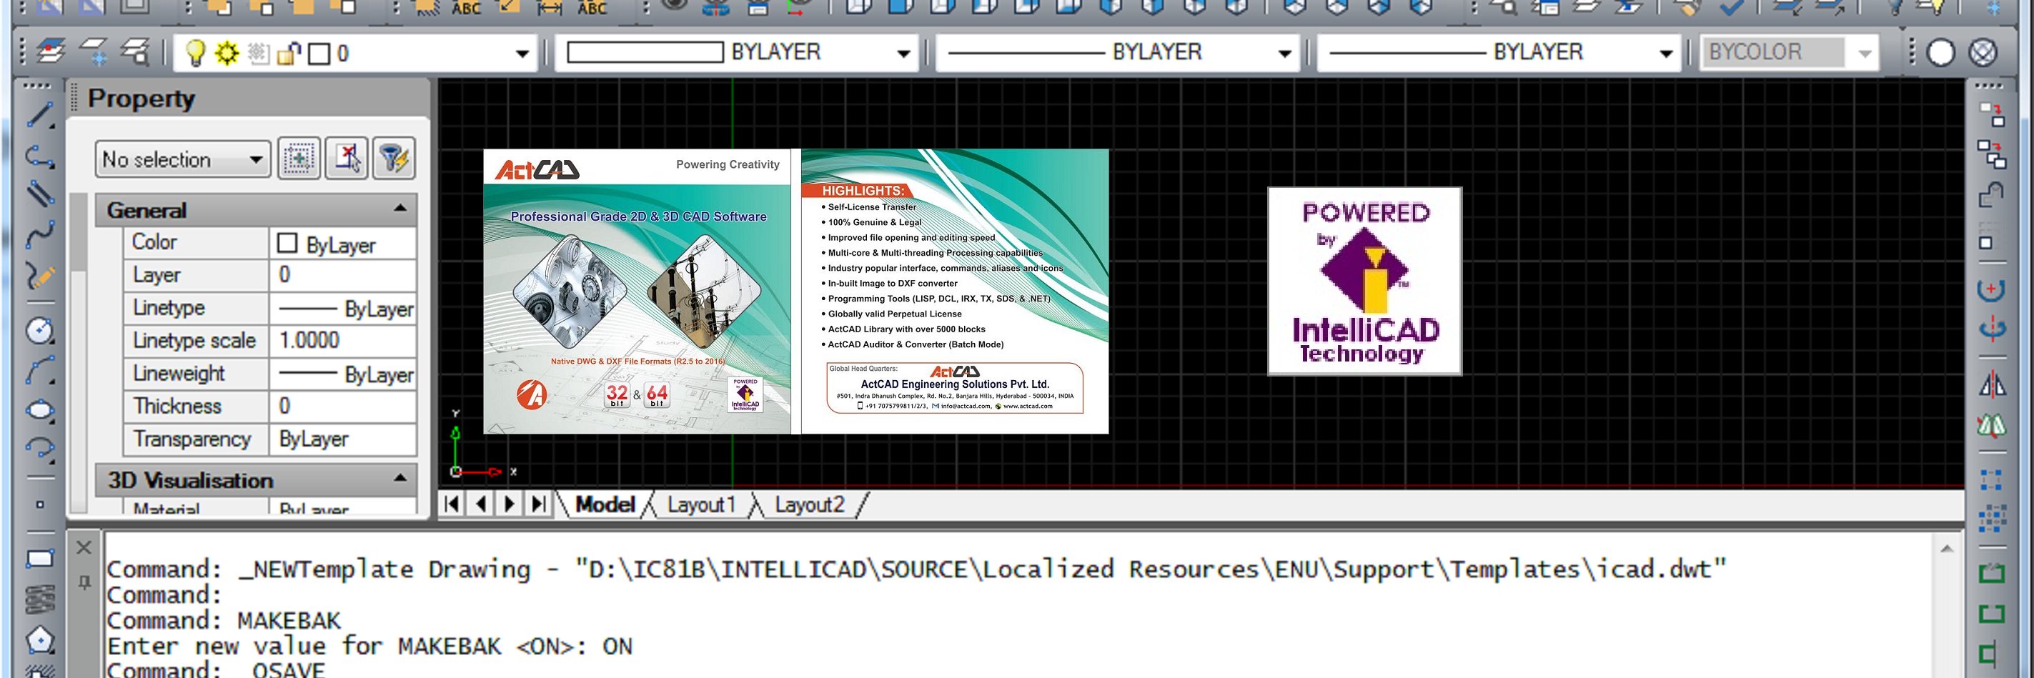The image size is (2034, 678).
Task: Select the Rectangle draw tool
Action: [39, 559]
